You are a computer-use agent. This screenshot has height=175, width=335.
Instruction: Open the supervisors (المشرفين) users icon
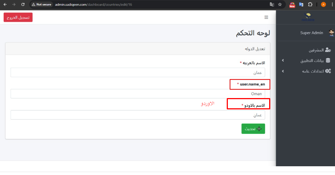328,50
